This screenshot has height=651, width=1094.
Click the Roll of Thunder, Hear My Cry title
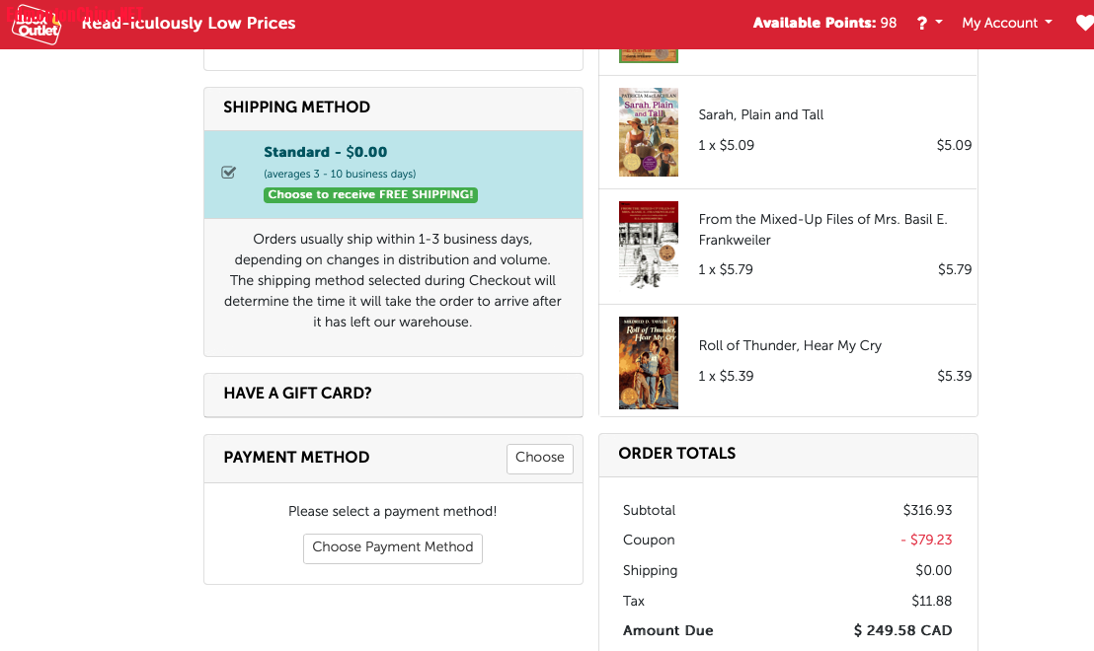[790, 345]
